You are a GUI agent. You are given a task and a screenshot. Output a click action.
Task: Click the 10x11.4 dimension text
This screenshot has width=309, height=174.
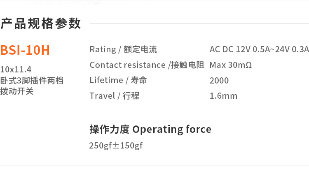(x=16, y=69)
